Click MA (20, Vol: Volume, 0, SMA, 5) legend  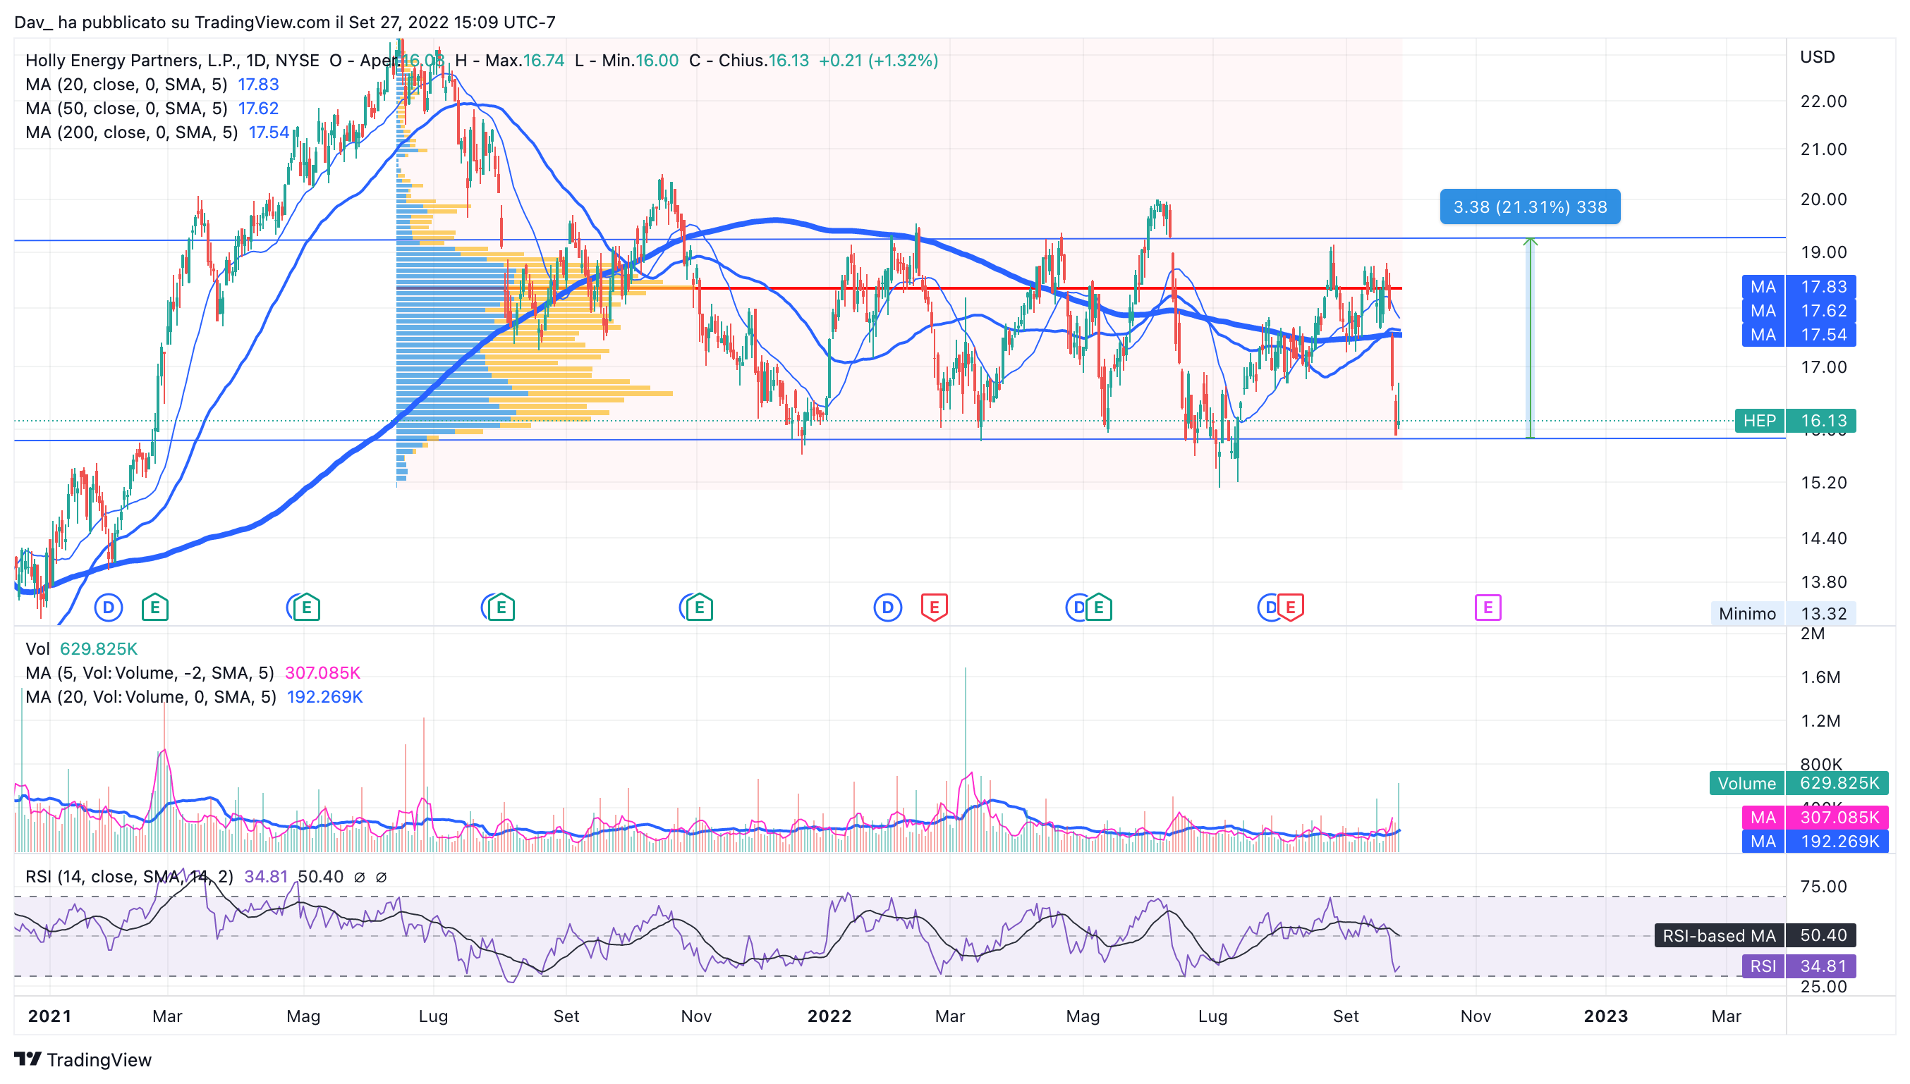pyautogui.click(x=194, y=696)
